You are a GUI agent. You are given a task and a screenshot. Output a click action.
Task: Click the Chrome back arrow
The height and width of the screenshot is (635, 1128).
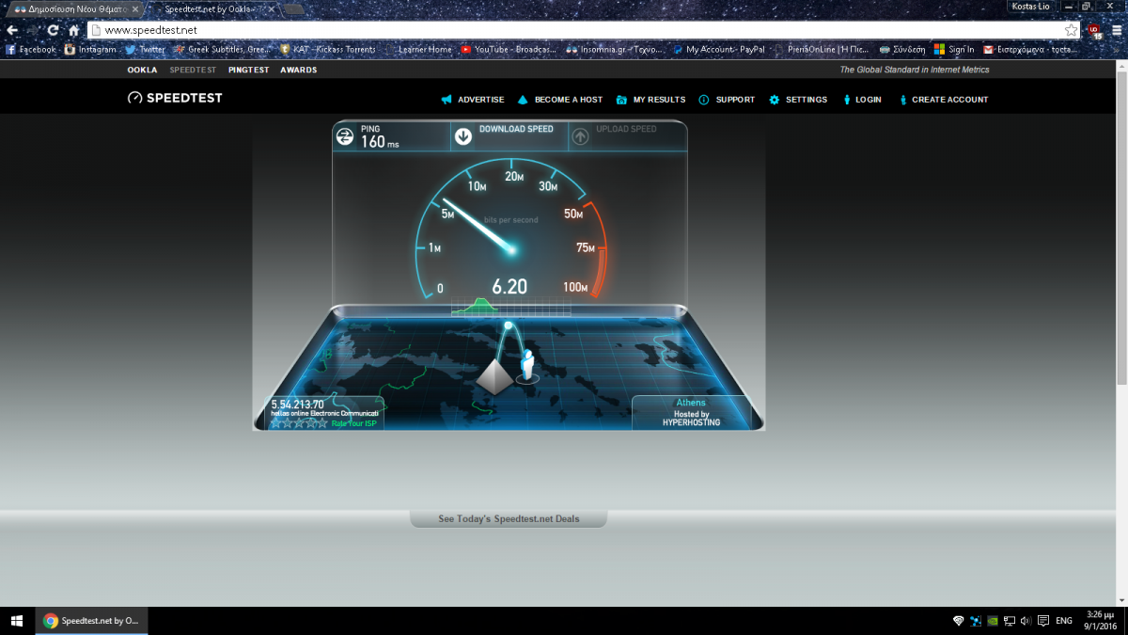point(12,30)
